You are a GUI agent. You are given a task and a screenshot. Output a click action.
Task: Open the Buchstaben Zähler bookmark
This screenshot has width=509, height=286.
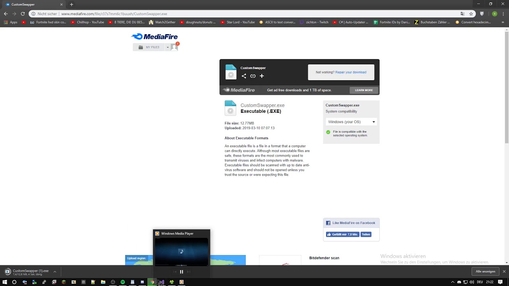pos(432,22)
